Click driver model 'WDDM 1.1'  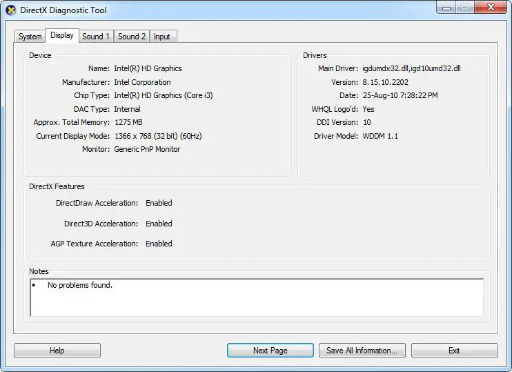pos(380,136)
